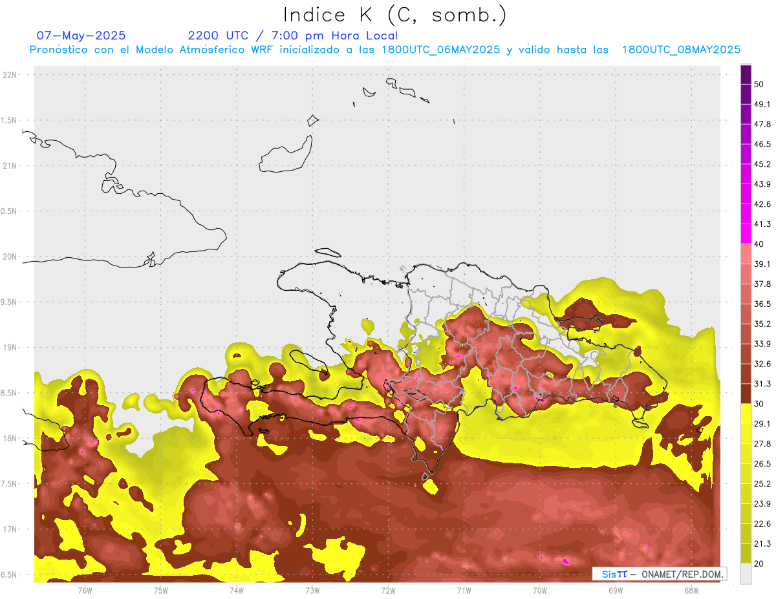The width and height of the screenshot is (776, 599).
Task: Pick the magenta swatch between 41.3 and 40
Action: pos(746,234)
